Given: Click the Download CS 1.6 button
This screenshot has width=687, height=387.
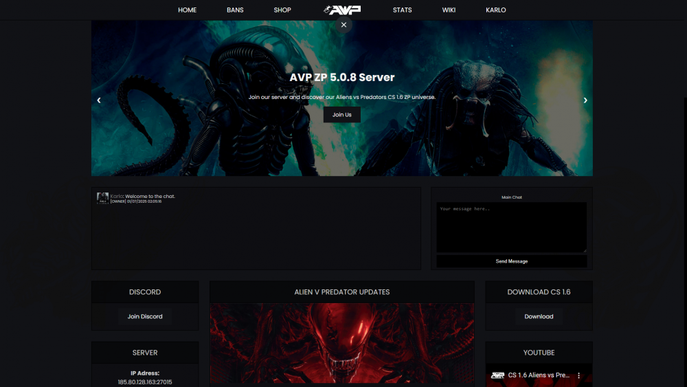Looking at the screenshot, I should coord(539,316).
